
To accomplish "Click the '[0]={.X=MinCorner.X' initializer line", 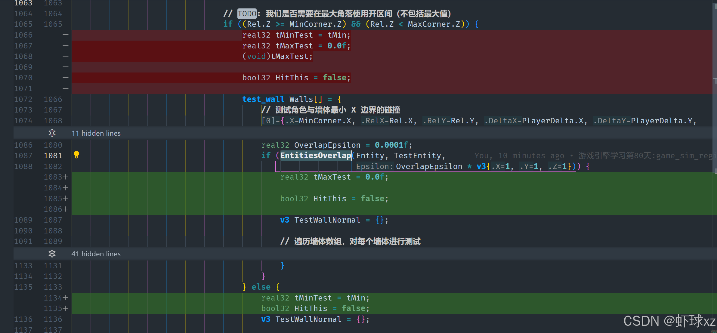I will (x=479, y=121).
